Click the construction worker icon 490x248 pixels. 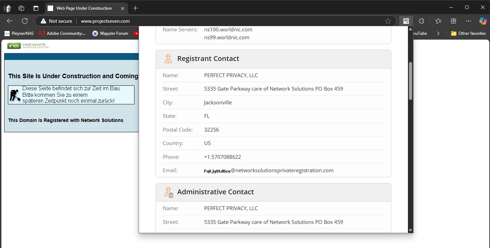(x=15, y=95)
